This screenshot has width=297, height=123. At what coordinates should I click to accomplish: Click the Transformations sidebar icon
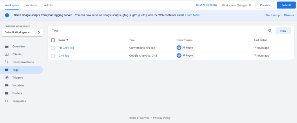[x=7, y=62]
